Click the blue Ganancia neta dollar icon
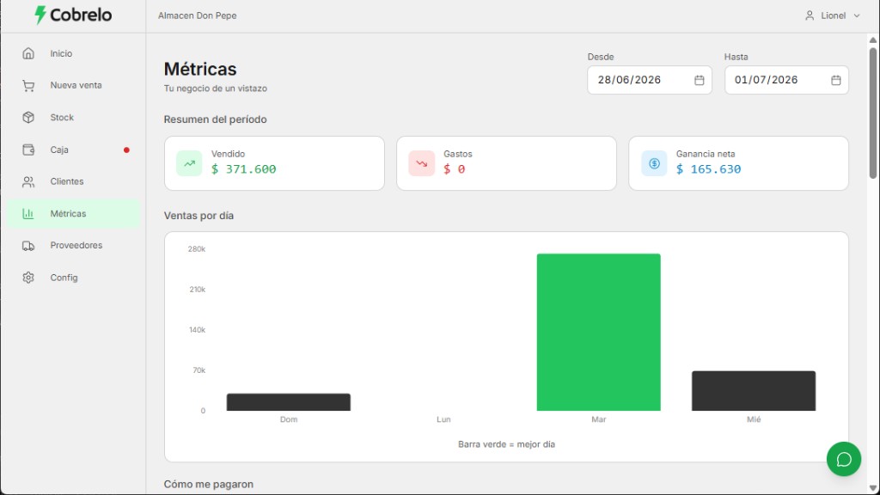The image size is (880, 495). click(654, 163)
